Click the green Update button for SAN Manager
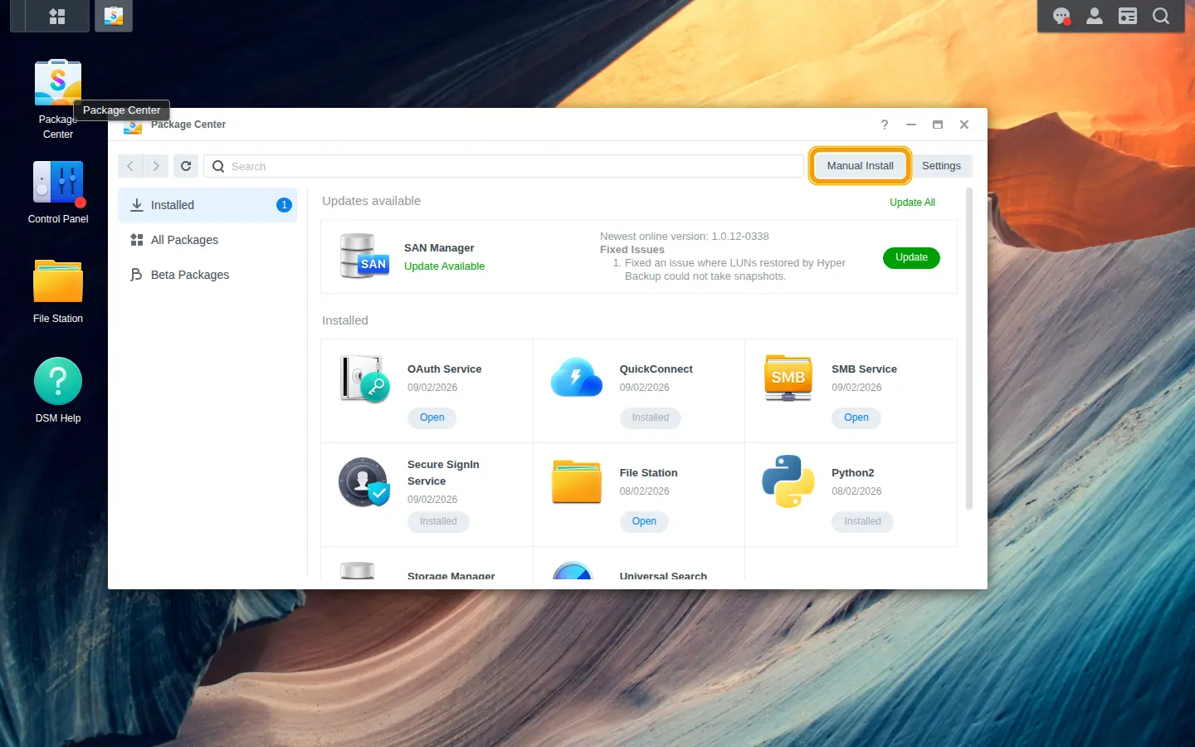This screenshot has height=747, width=1195. [911, 258]
